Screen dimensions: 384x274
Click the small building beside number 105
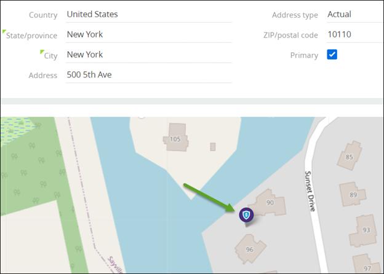coord(213,147)
